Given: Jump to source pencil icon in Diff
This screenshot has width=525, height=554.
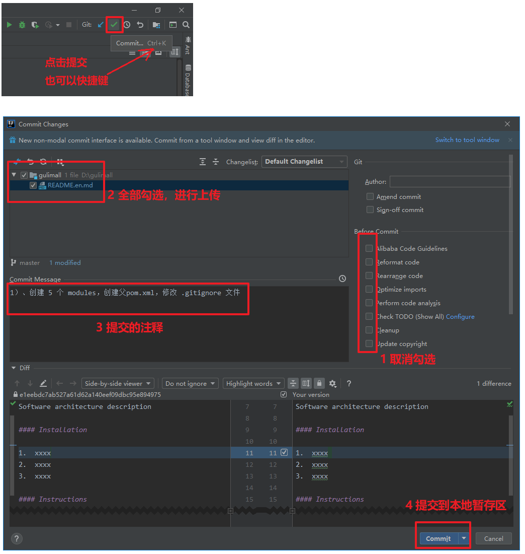Looking at the screenshot, I should 43,383.
